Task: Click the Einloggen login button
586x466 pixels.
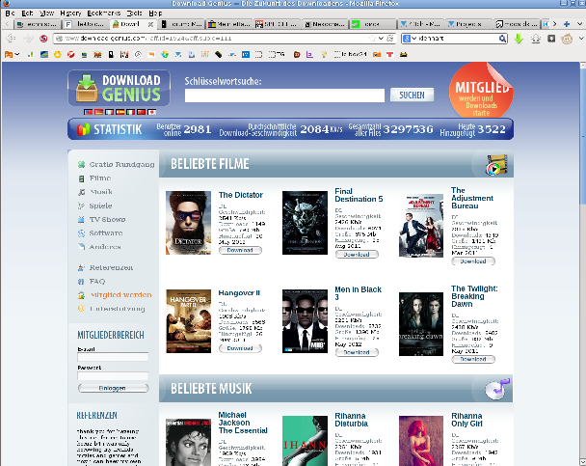Action: pyautogui.click(x=113, y=388)
